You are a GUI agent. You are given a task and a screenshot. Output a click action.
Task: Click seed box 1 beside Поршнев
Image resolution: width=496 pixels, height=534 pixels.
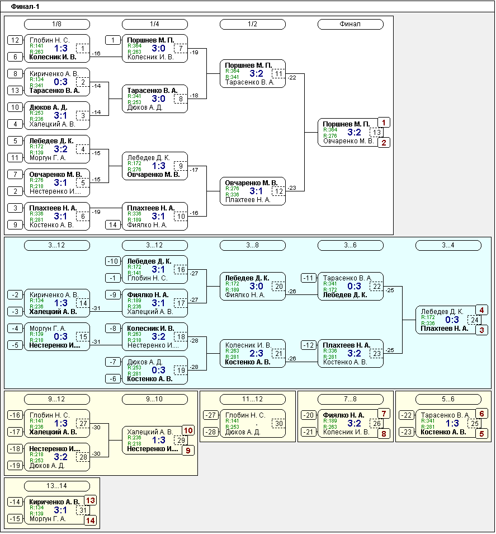113,40
